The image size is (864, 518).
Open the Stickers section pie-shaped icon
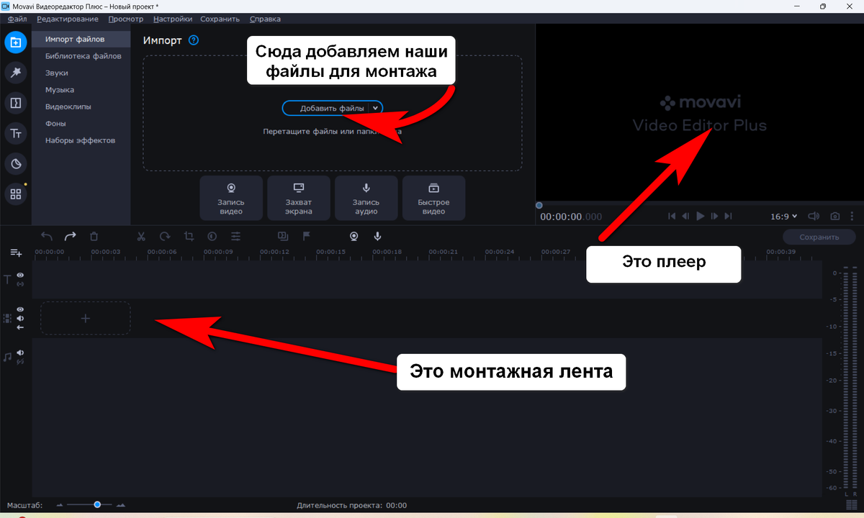point(15,163)
